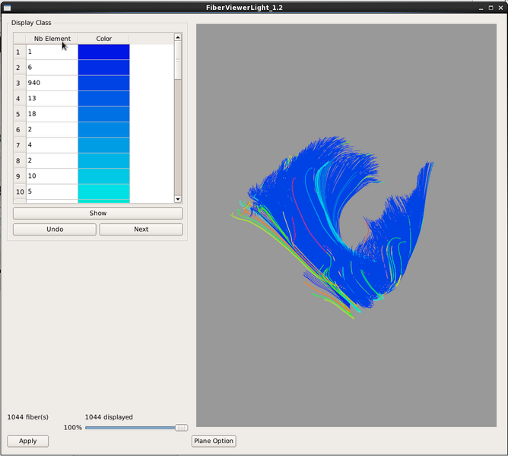
Task: Select the cell showing 13 elements
Action: 52,99
